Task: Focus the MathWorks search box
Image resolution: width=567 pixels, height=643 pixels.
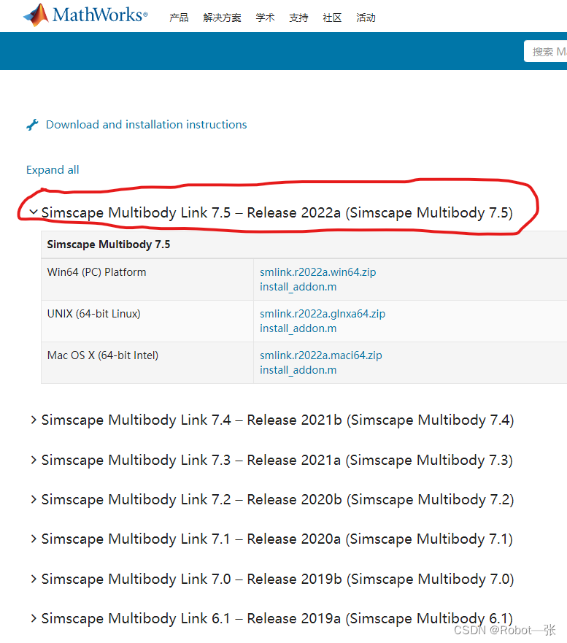Action: tap(546, 52)
